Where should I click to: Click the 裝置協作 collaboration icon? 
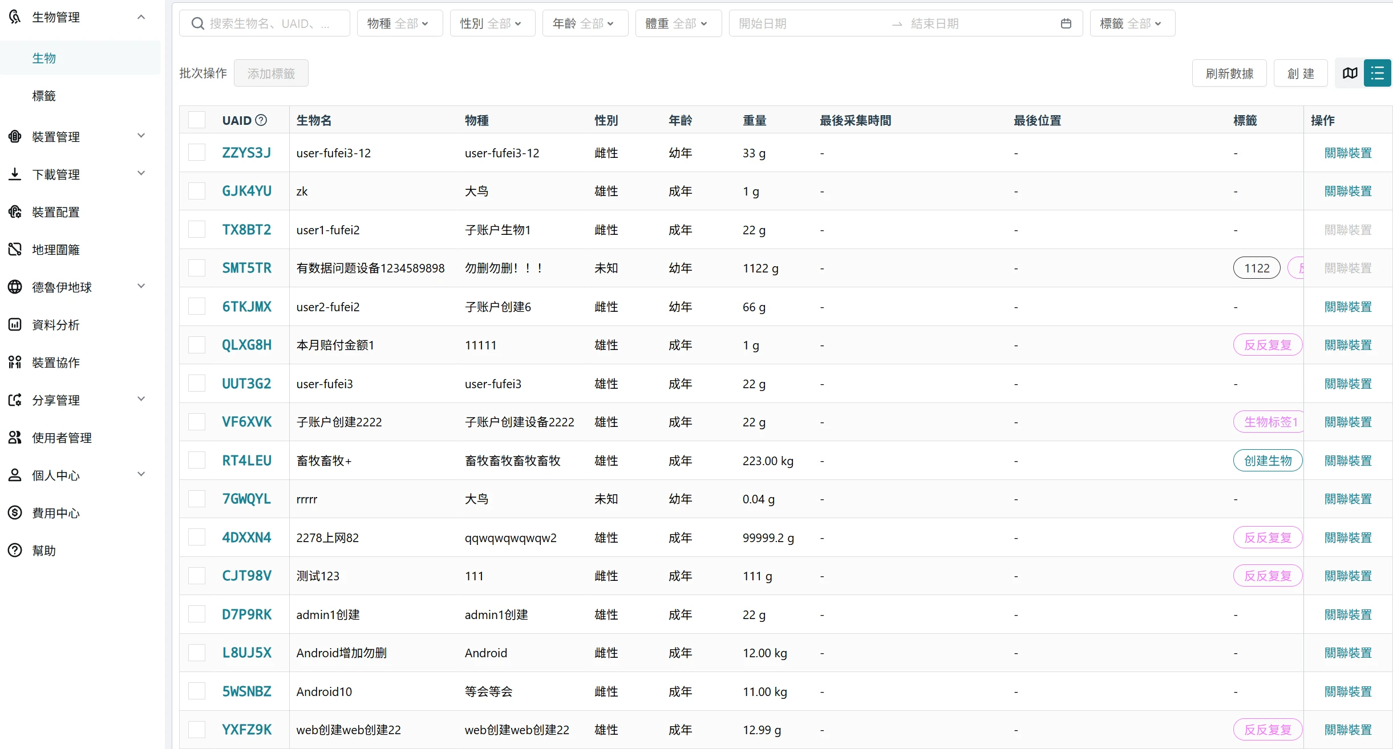click(x=15, y=363)
